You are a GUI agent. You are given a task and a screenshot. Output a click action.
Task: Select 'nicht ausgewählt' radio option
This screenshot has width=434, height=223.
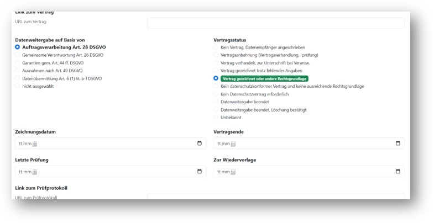[x=18, y=86]
